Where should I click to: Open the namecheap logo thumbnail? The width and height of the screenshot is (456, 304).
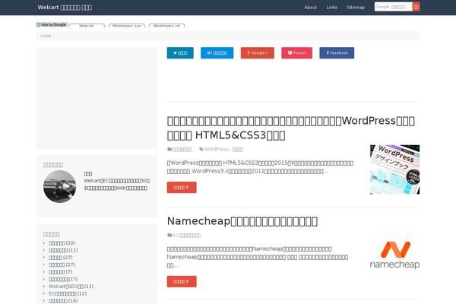394,255
